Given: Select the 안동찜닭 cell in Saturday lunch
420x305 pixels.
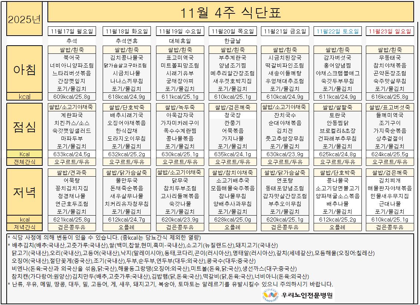Looking at the screenshot, I should click(338, 123).
